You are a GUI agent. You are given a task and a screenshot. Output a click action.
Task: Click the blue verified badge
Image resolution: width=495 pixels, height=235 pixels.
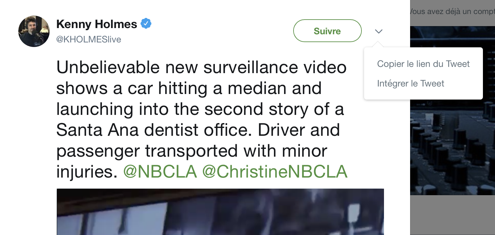coord(146,24)
